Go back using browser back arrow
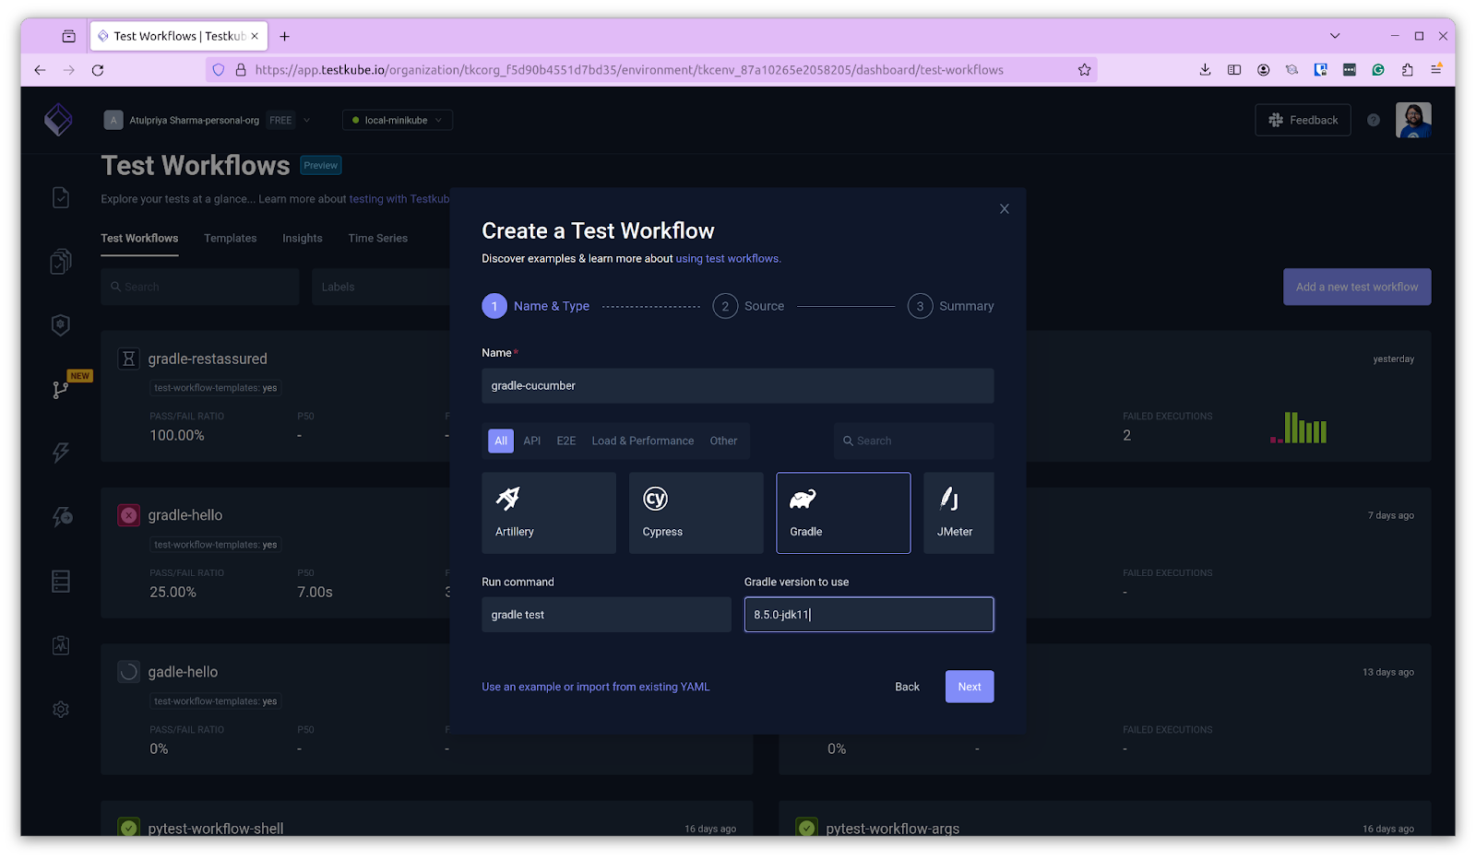 click(x=40, y=70)
